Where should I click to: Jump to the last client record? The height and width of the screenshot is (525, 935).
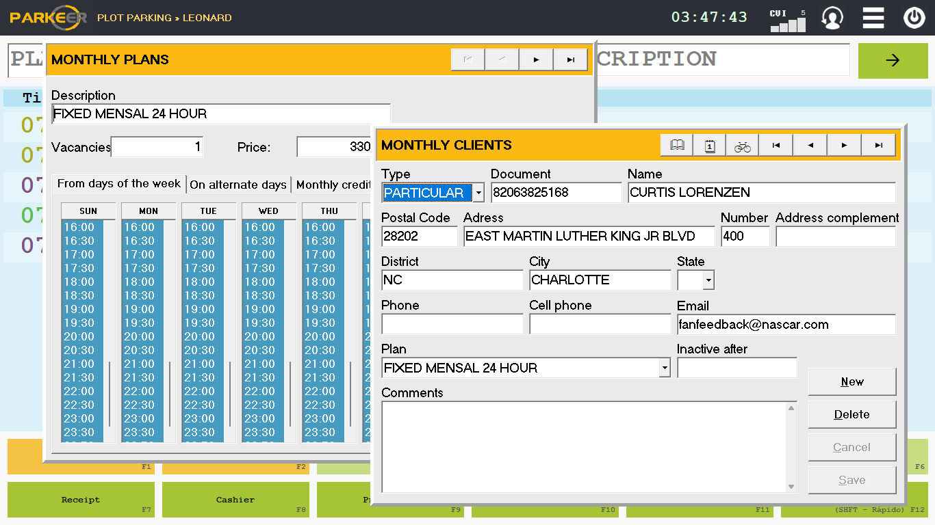coord(878,145)
